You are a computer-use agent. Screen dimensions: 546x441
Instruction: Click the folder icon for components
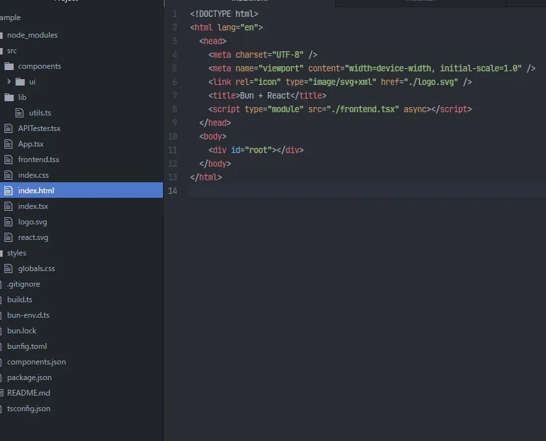click(8, 66)
